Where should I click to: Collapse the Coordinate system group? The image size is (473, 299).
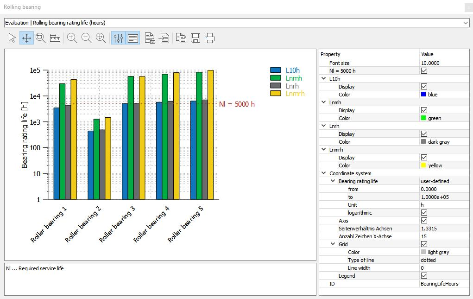pos(324,173)
